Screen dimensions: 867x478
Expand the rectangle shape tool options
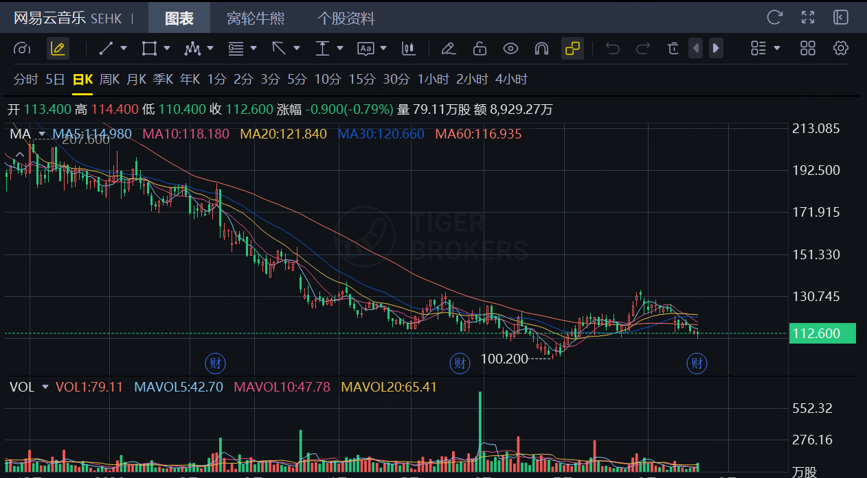click(166, 49)
